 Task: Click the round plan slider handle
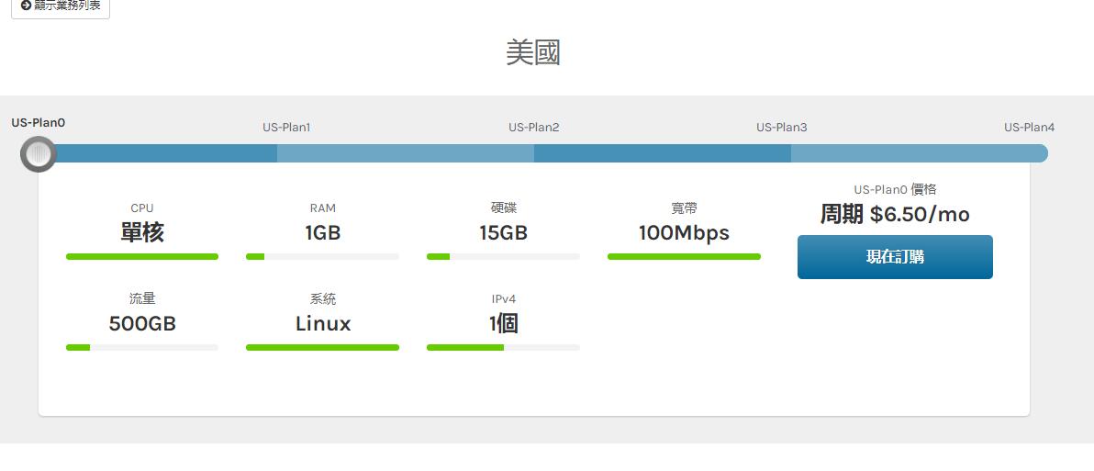tap(39, 154)
